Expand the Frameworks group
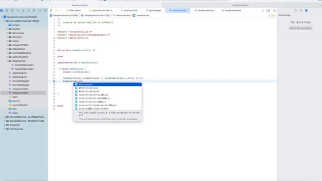 pos(5,129)
